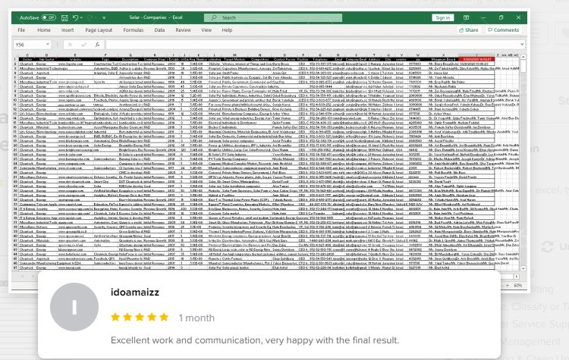Viewport: 569px width, 360px height.
Task: Click the "1 month" text
Action: point(196,318)
